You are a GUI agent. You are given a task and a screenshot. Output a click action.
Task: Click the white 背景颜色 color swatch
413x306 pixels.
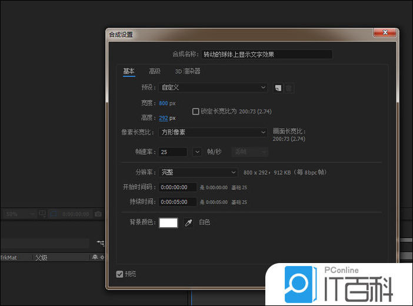pos(169,222)
